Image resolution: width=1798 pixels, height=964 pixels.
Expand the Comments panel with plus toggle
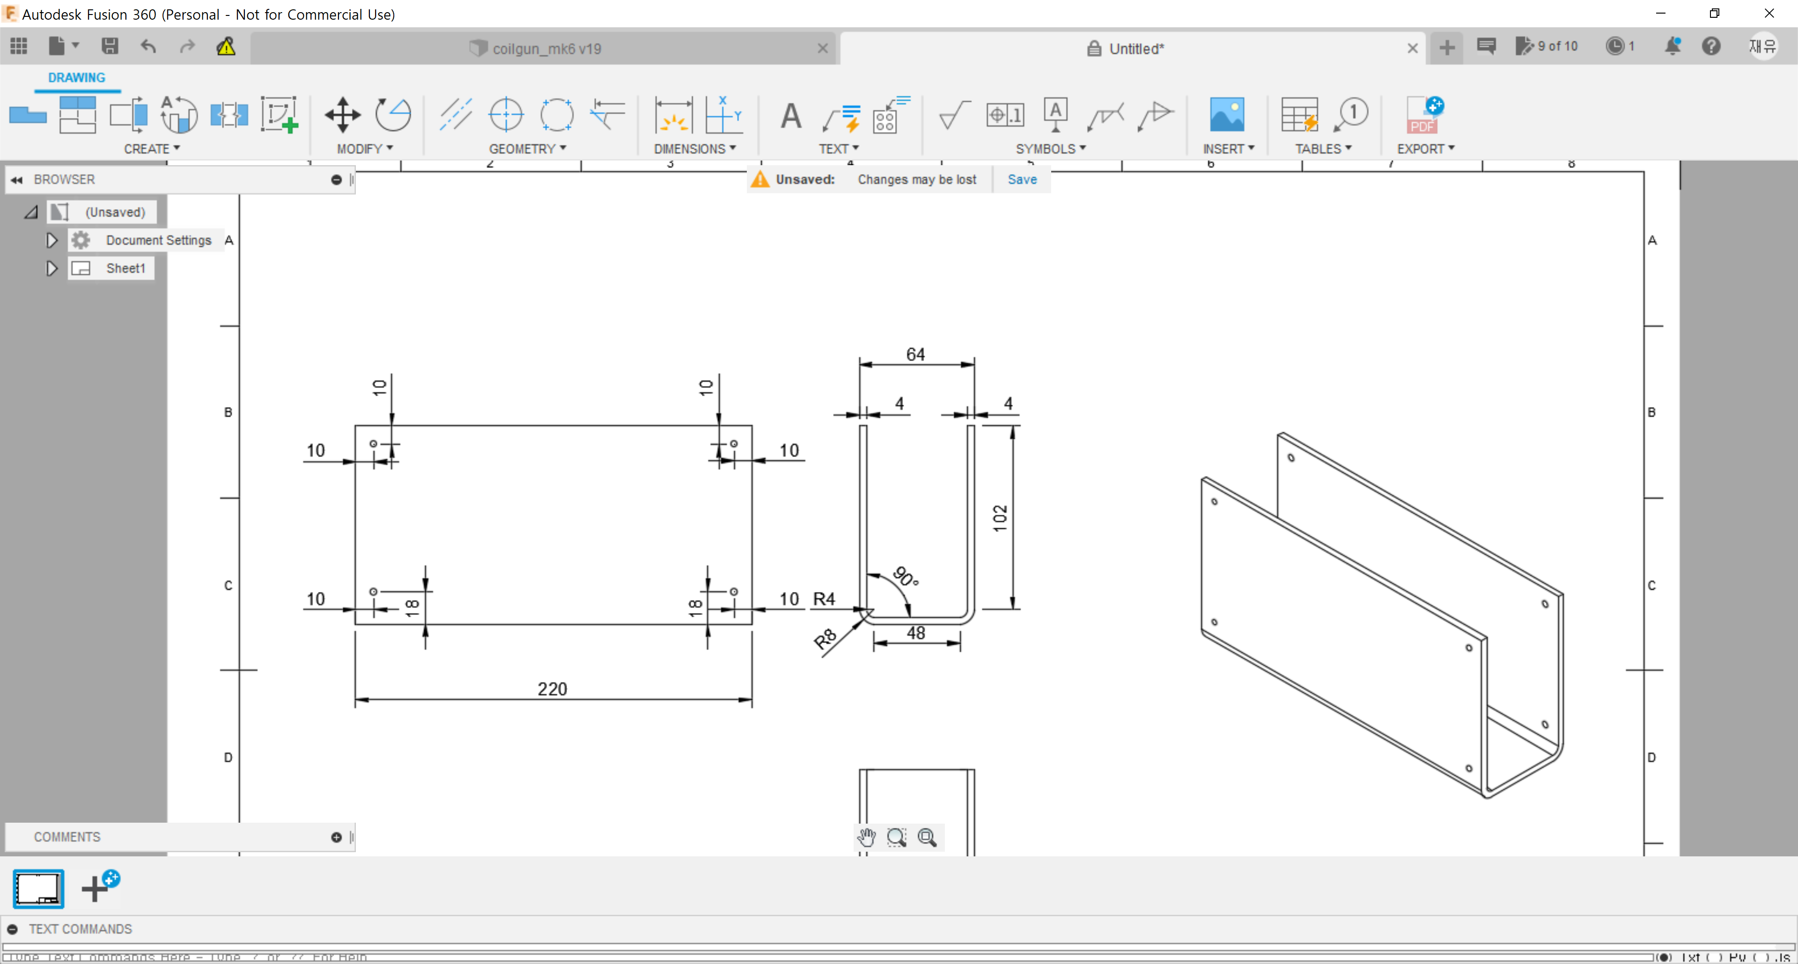337,837
